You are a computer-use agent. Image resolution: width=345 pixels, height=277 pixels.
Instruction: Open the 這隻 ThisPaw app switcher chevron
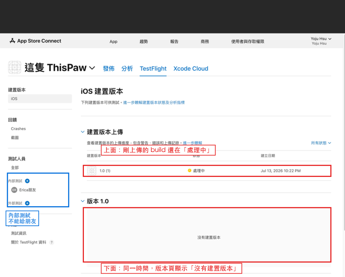point(92,68)
